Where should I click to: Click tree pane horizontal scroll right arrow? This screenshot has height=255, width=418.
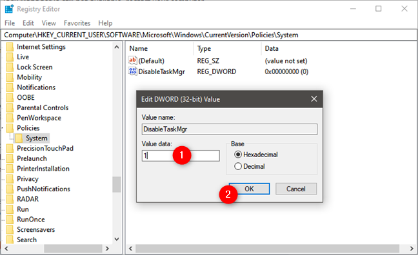[x=107, y=249]
